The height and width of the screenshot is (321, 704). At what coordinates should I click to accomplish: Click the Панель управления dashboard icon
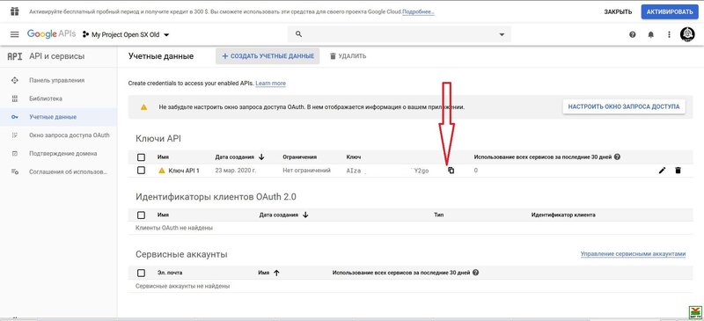(x=15, y=80)
